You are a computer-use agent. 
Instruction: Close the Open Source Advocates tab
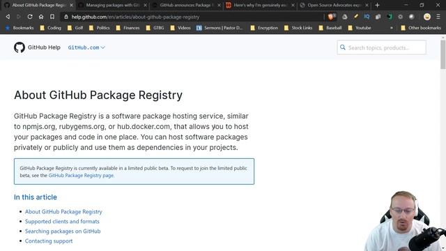click(x=367, y=5)
